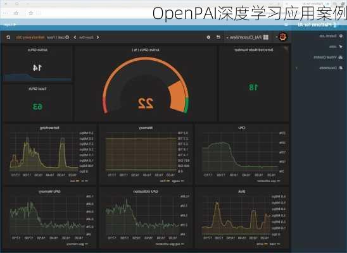
Task: Click the Memory panel title
Action: [x=146, y=128]
